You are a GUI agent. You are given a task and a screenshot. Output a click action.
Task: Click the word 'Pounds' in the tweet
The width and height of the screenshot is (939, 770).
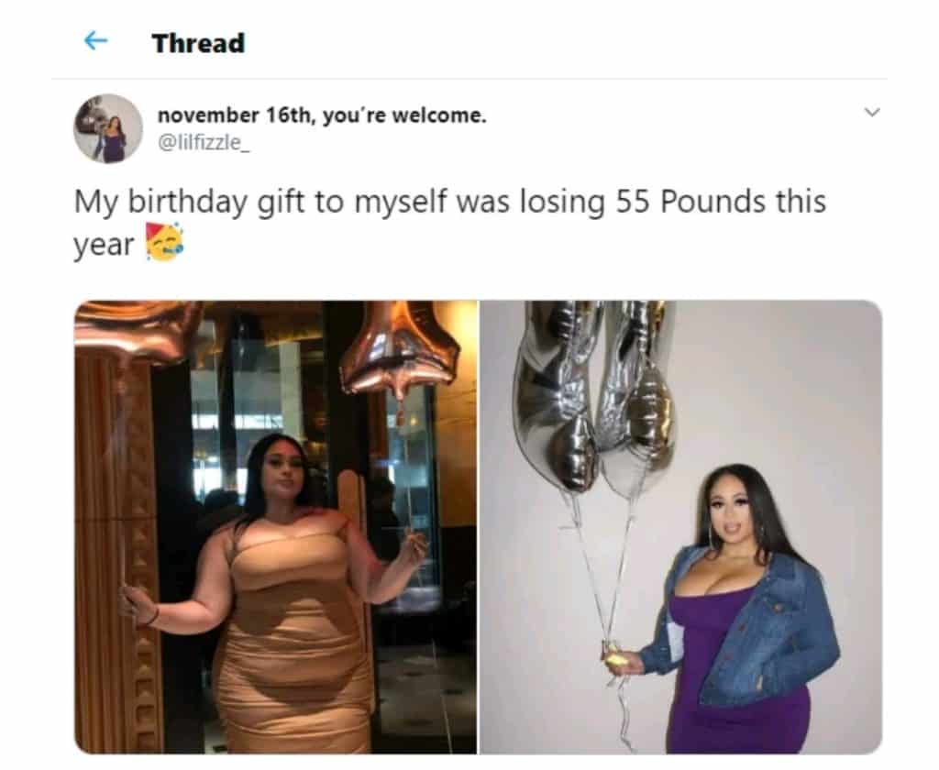[x=713, y=201]
